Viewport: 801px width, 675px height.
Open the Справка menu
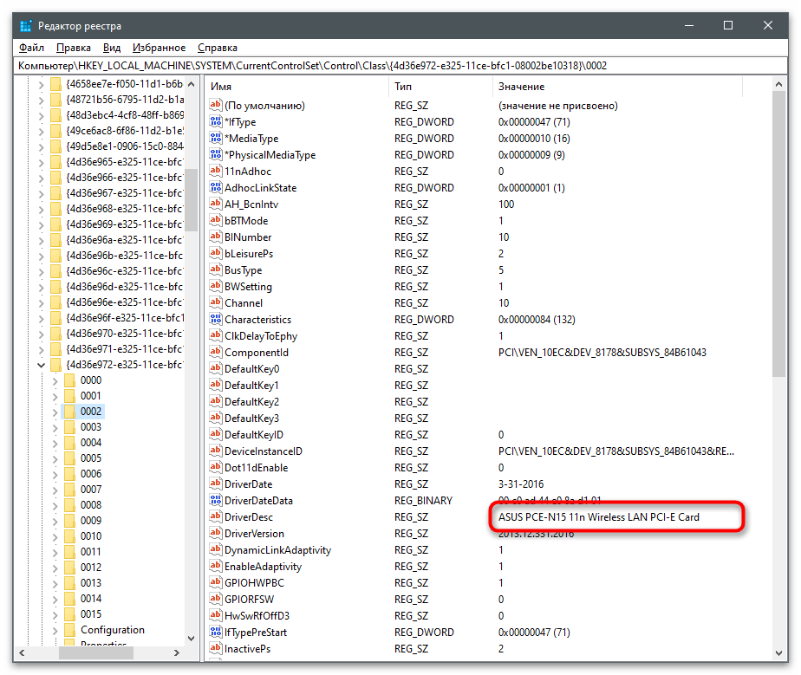(x=218, y=48)
